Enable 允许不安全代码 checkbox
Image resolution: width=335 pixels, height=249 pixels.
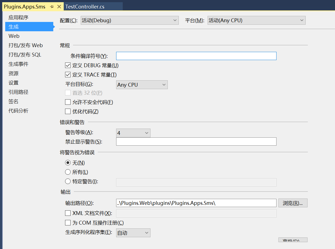coord(68,102)
